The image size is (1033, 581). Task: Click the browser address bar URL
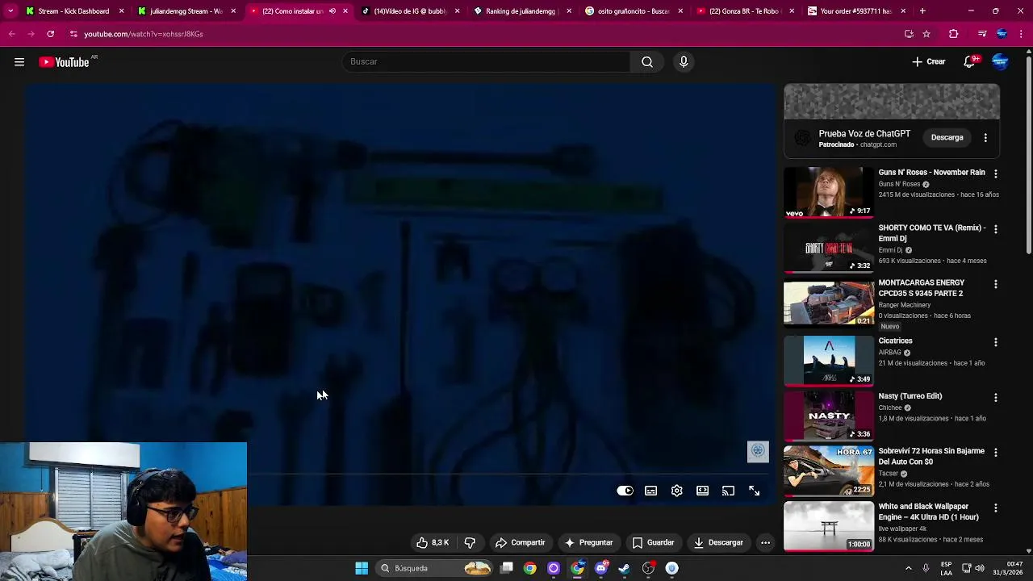pos(144,34)
